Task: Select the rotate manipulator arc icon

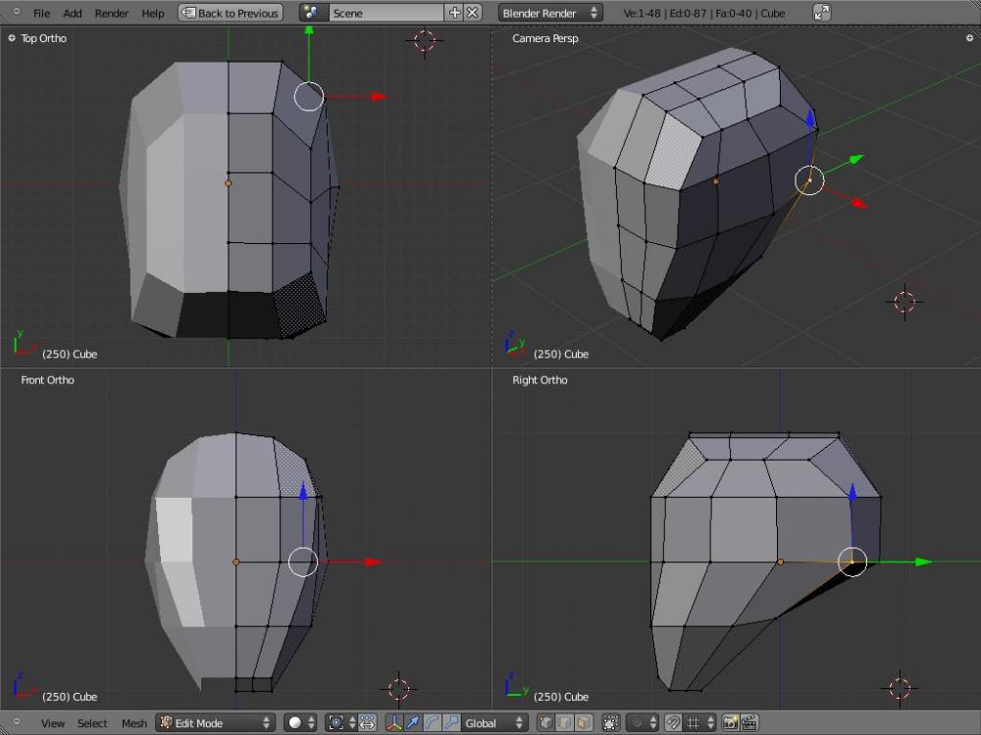Action: 432,723
